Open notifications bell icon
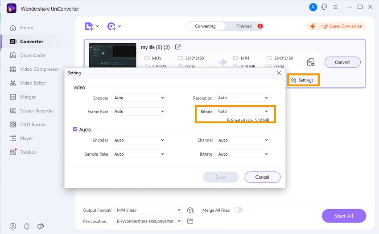The height and width of the screenshot is (234, 379). (27, 226)
